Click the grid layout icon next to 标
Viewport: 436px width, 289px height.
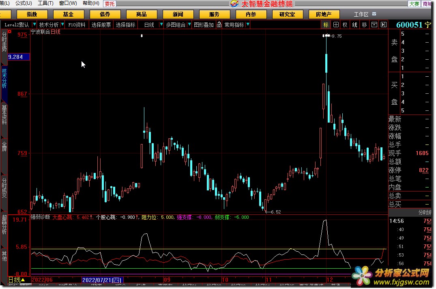[336, 25]
